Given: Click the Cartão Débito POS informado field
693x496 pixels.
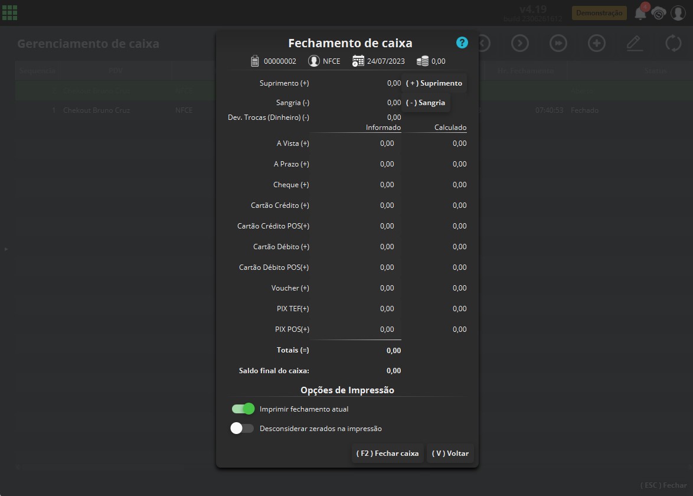Looking at the screenshot, I should coord(355,267).
